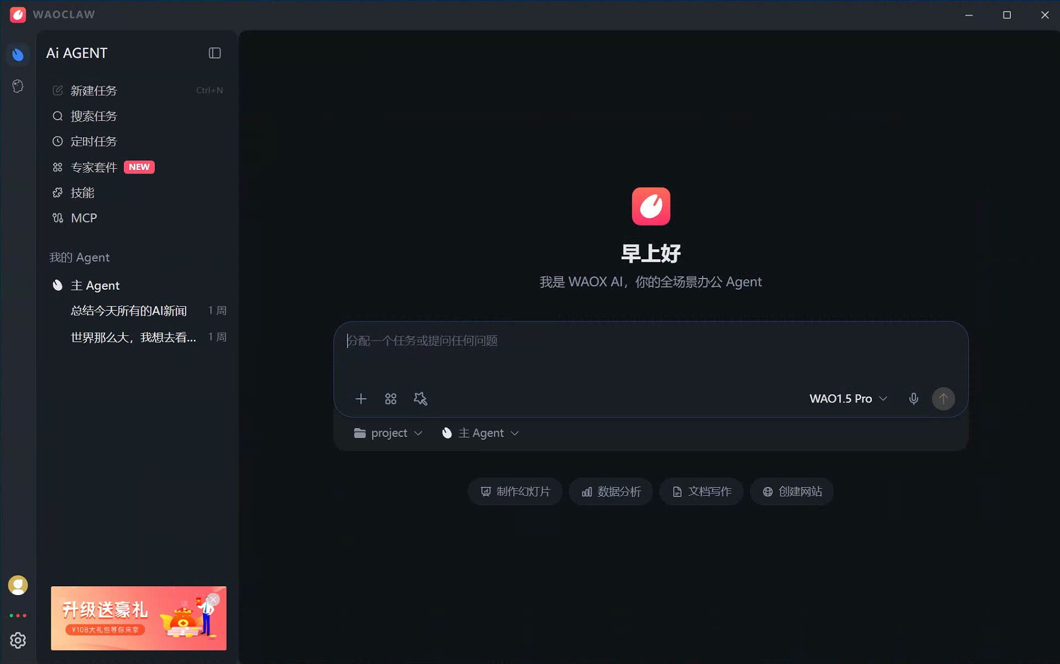This screenshot has height=664, width=1060.
Task: Choose the 制作幻灯片 shortcut
Action: (515, 492)
